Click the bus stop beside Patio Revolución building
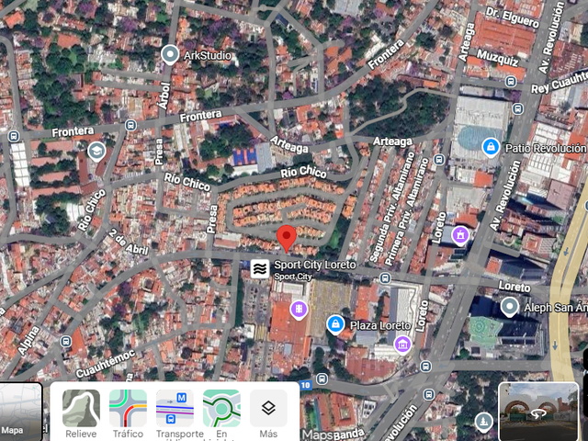 (x=517, y=109)
